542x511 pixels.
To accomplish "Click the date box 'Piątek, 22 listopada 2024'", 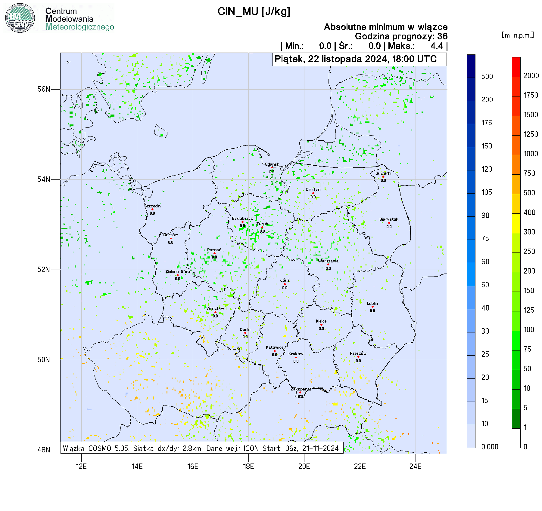I will (x=360, y=59).
